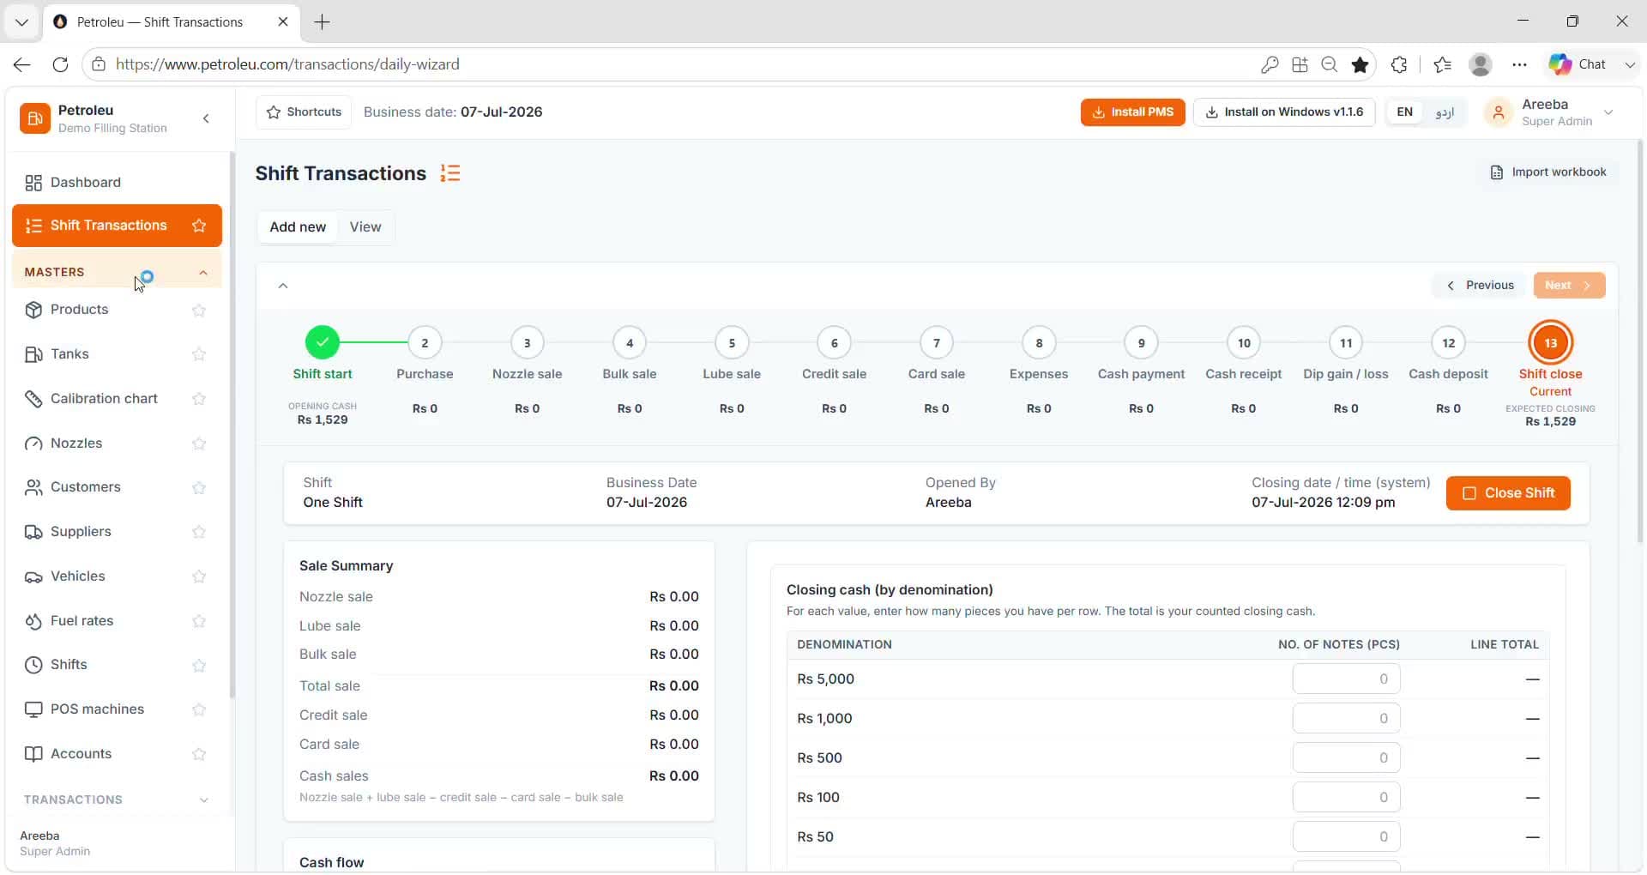
Task: Click the Fuel rates droplet icon
Action: pyautogui.click(x=33, y=621)
